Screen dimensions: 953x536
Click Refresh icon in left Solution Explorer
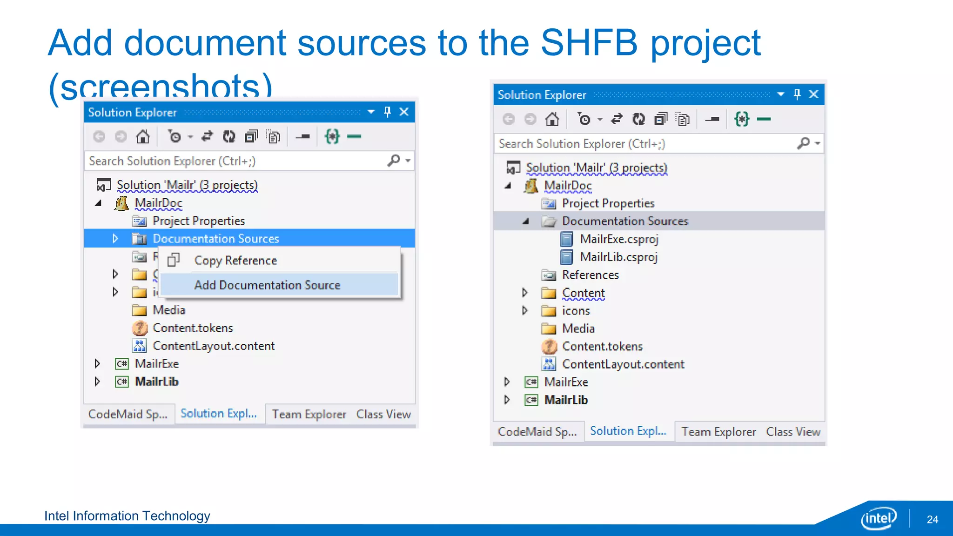click(228, 136)
